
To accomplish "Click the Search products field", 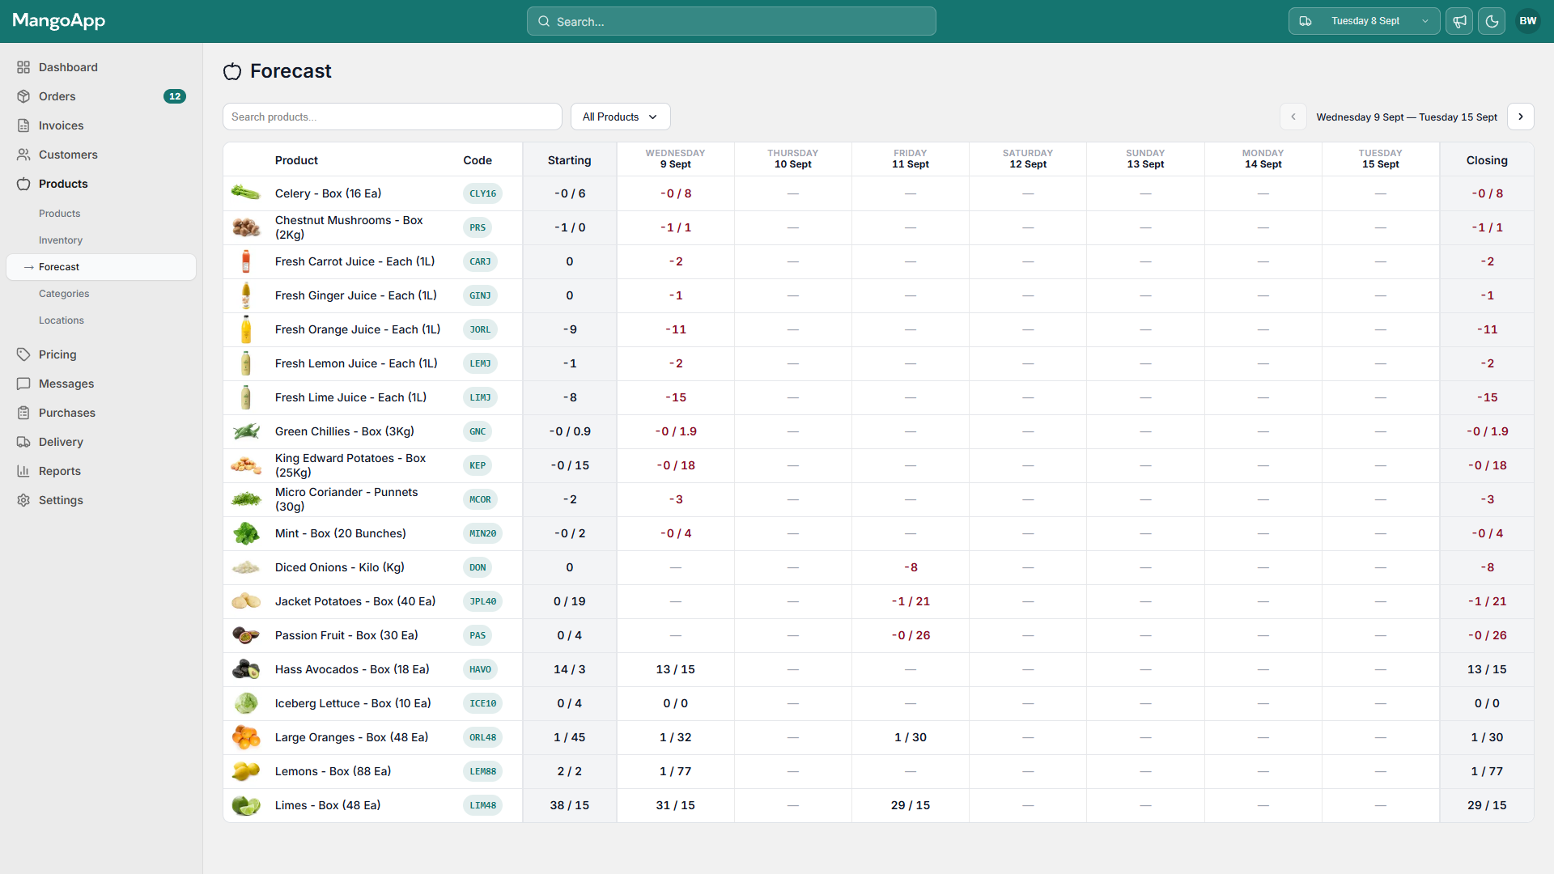I will click(x=393, y=117).
